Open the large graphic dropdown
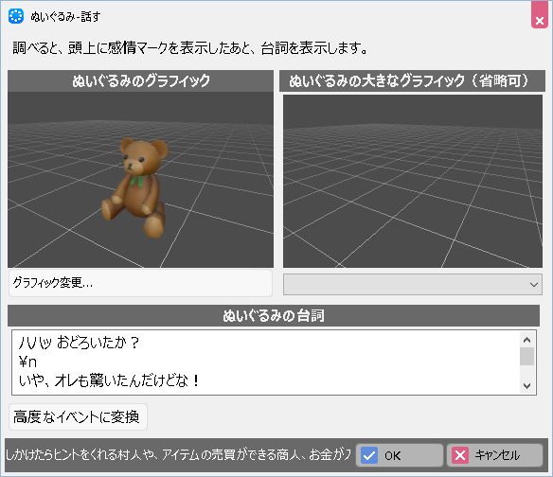This screenshot has height=477, width=553. pyautogui.click(x=413, y=284)
